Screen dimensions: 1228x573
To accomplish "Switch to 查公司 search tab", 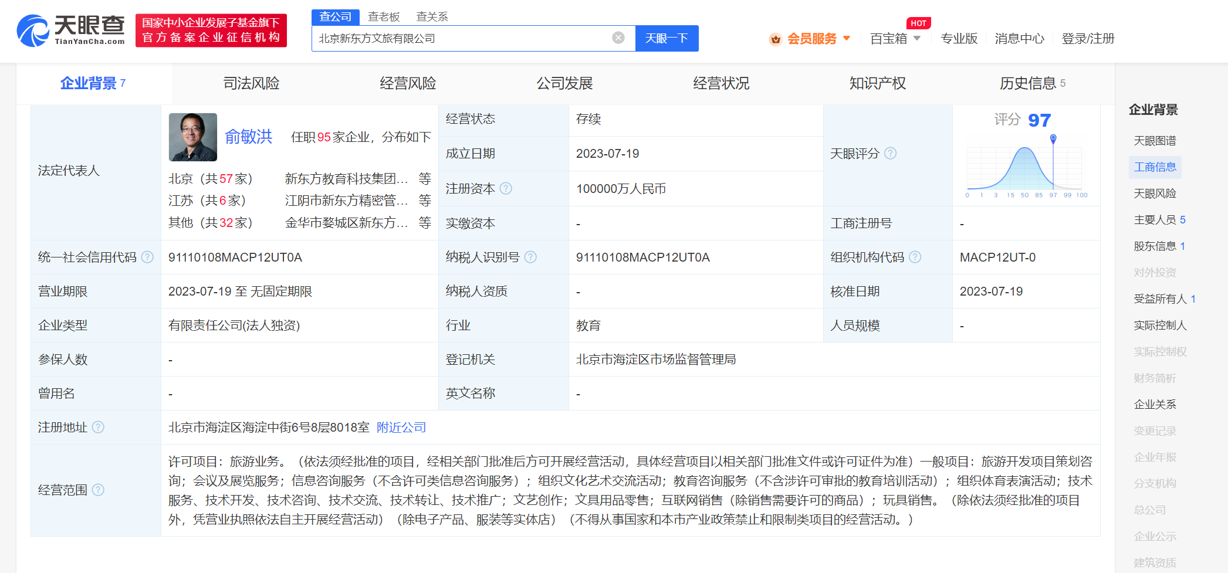I will pyautogui.click(x=336, y=17).
